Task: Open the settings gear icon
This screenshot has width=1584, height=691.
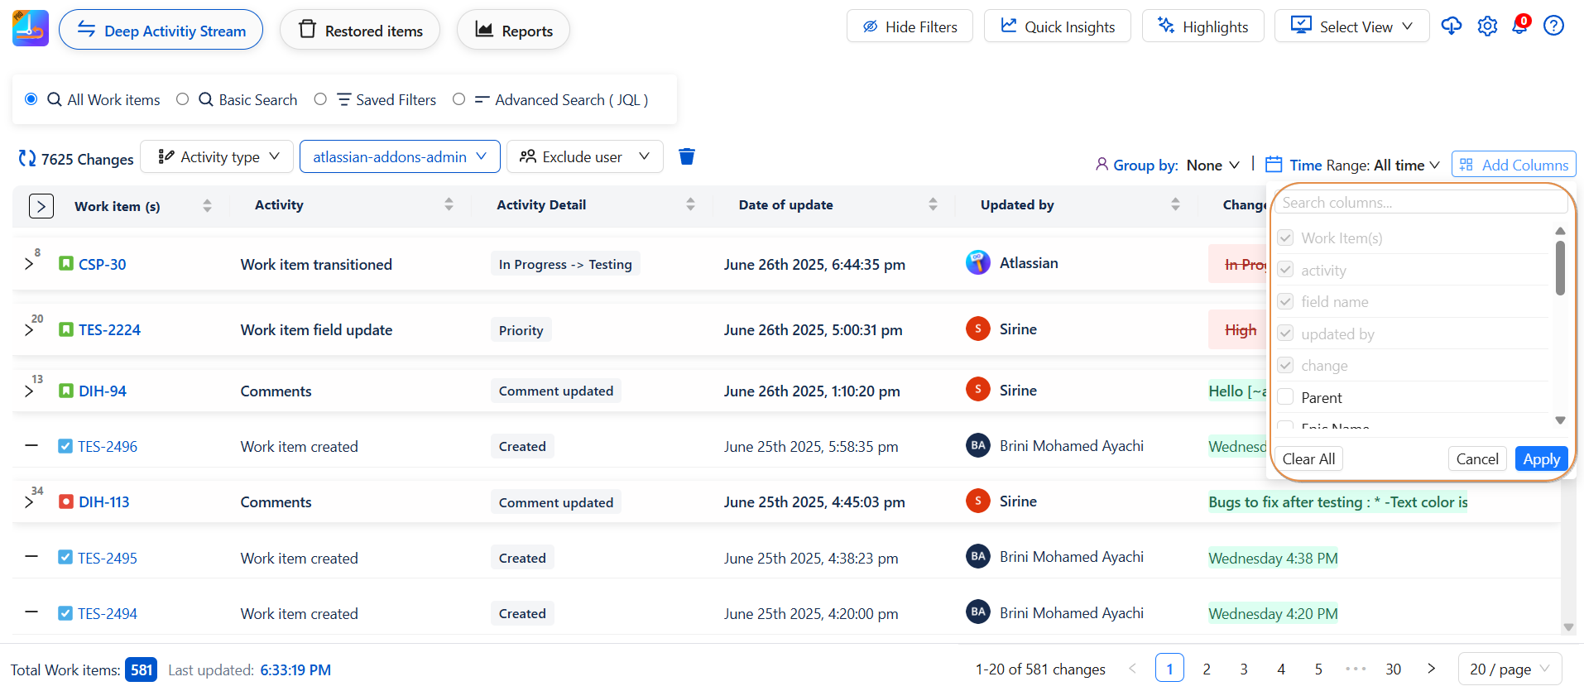Action: coord(1487,26)
